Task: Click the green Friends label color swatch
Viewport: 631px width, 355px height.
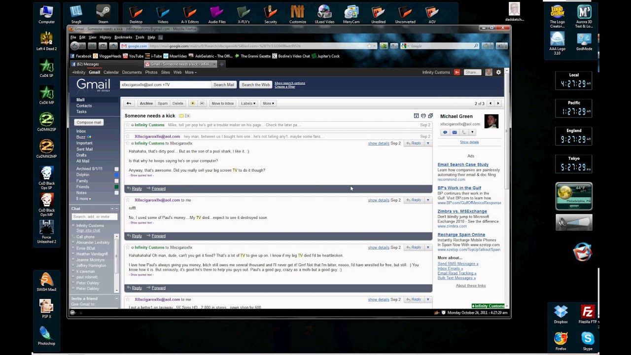Action: [117, 187]
